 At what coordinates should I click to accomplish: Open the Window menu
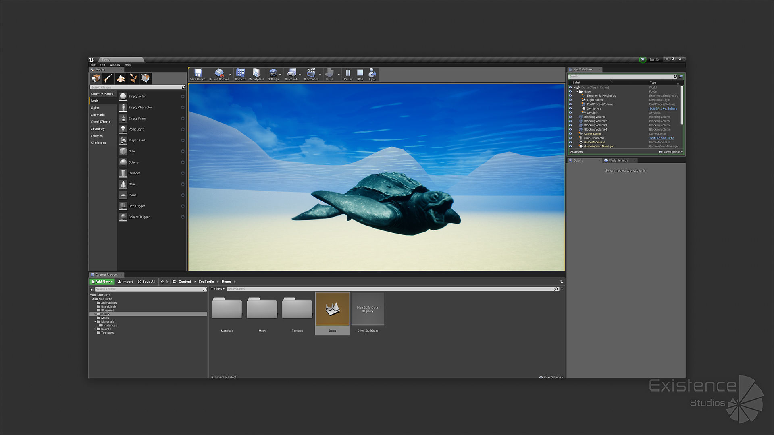click(115, 65)
